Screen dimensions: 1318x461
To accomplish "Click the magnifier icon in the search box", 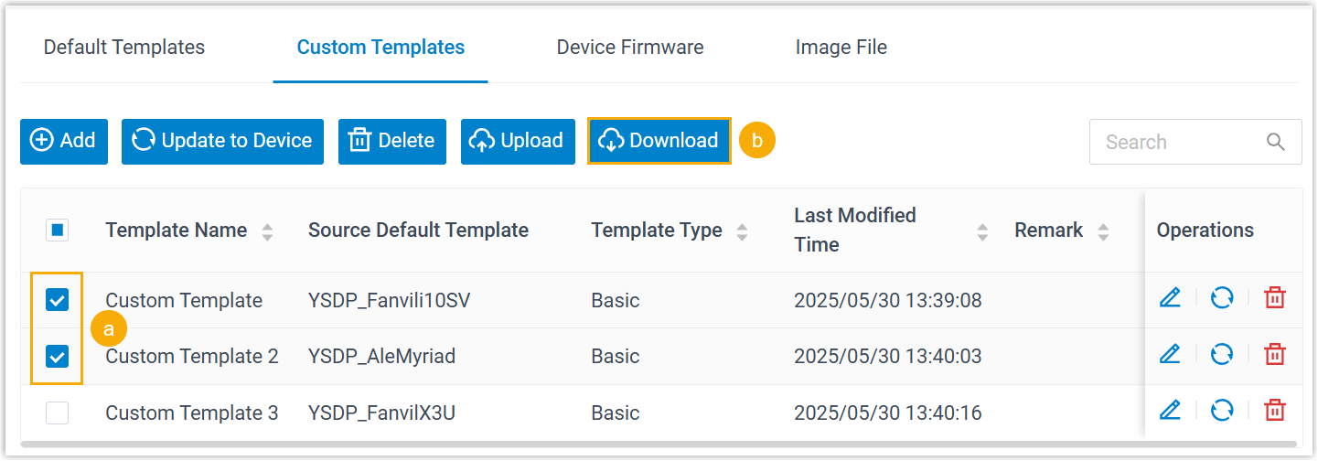I will pos(1276,142).
